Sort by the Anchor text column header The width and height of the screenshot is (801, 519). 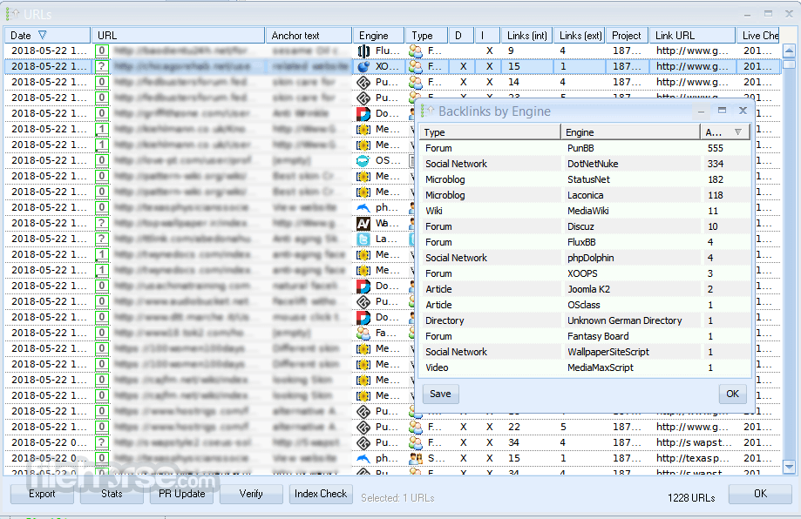point(309,35)
